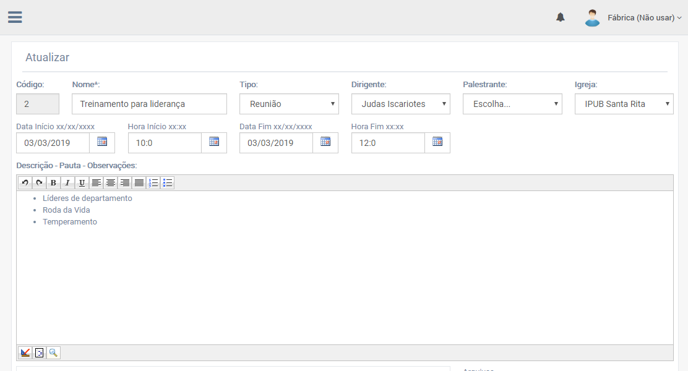Click the Nome text field
This screenshot has width=688, height=371.
(149, 104)
